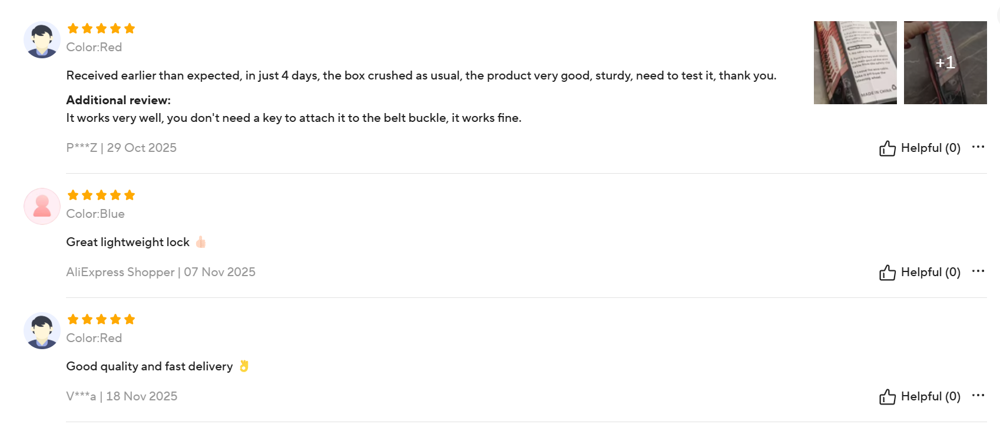Screen dimensions: 1000x431
Task: Mark "Good quality and fast delivery" review Helpful
Action: click(931, 396)
